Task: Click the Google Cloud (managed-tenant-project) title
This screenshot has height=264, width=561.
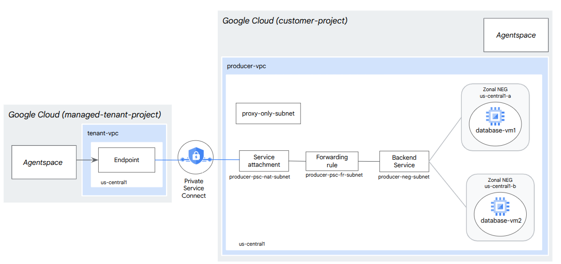Action: pos(85,114)
